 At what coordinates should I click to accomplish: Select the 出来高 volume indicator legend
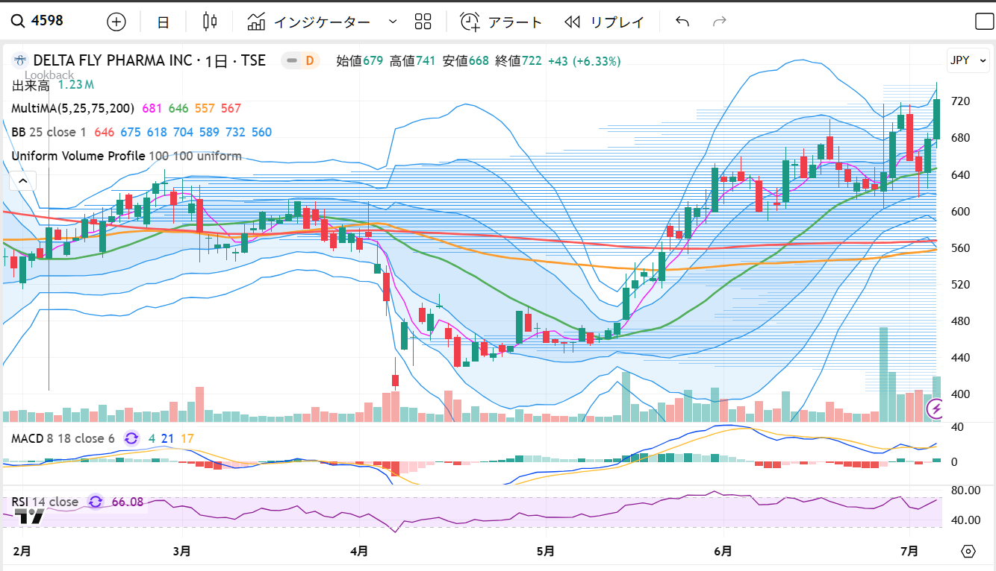click(31, 85)
